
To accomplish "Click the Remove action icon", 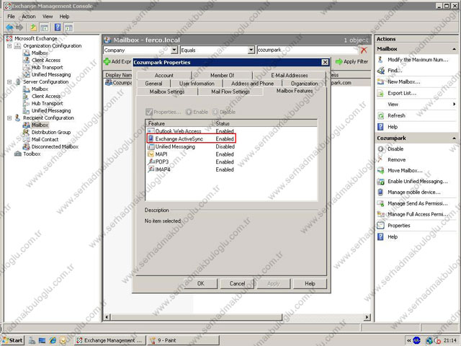I will tap(381, 160).
